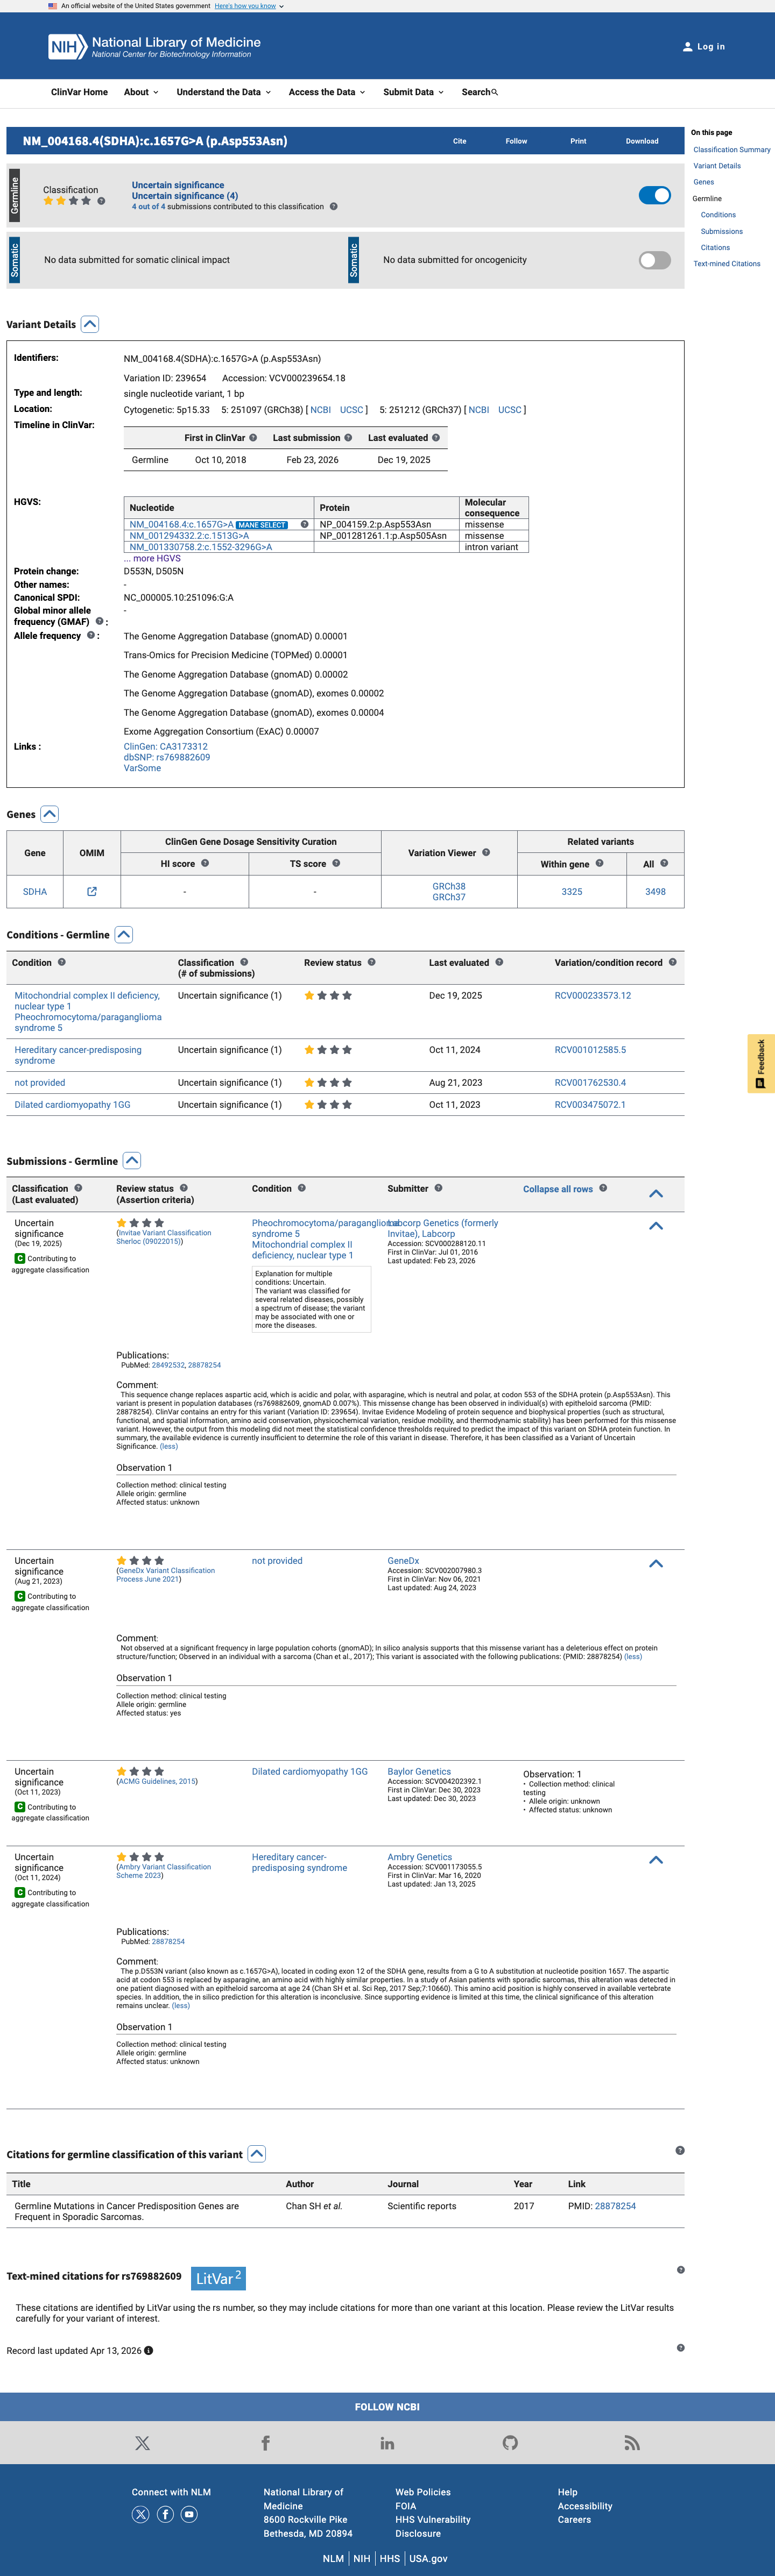775x2576 pixels.
Task: Open the SDHA OMIM external link icon
Action: (x=92, y=892)
